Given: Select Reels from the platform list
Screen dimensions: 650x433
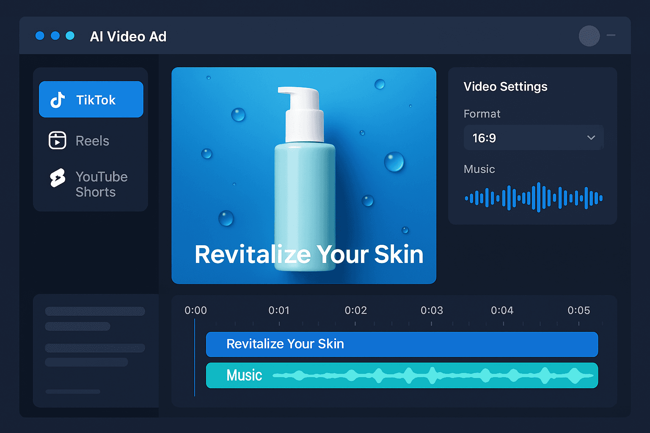Looking at the screenshot, I should [92, 140].
